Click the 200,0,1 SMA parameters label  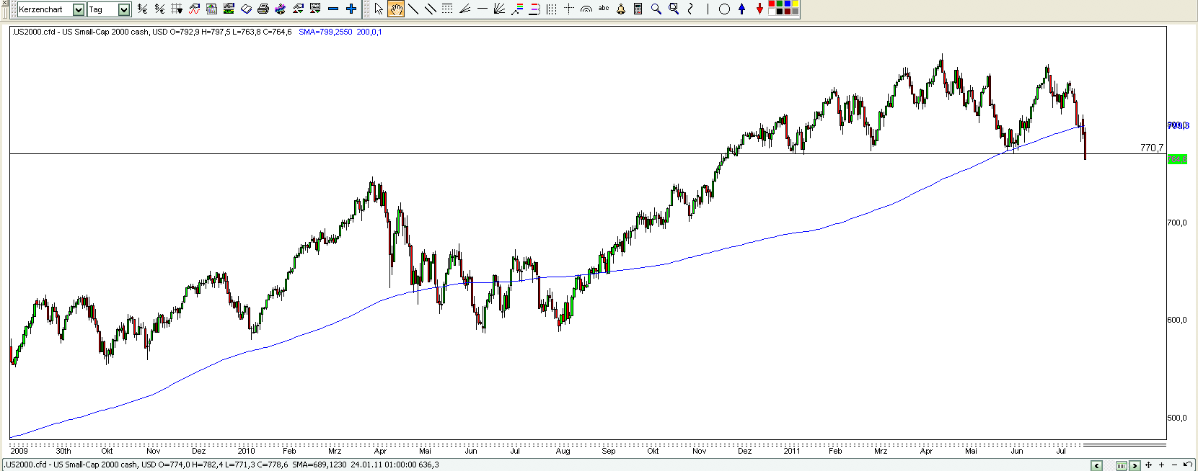[x=369, y=32]
